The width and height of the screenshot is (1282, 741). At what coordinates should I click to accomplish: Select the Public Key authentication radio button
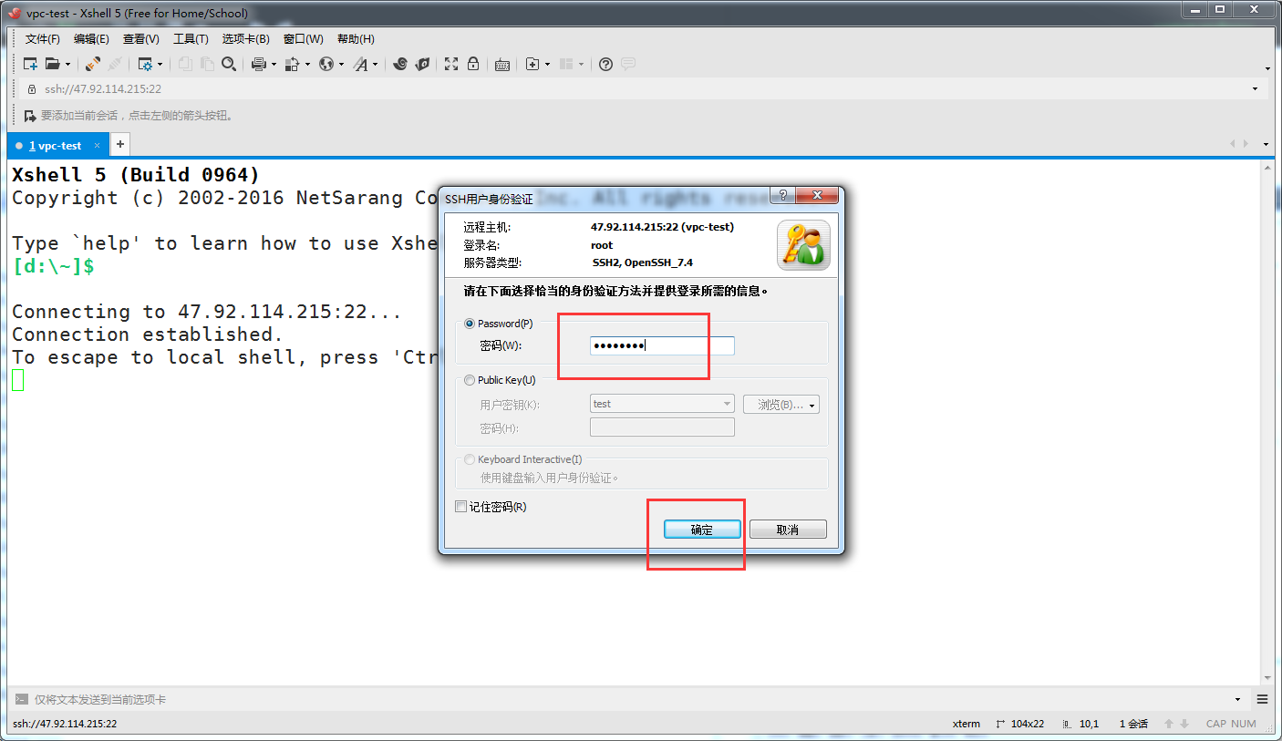(469, 380)
